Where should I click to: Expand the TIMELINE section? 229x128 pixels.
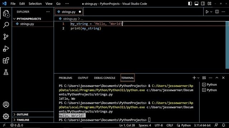click(x=14, y=120)
